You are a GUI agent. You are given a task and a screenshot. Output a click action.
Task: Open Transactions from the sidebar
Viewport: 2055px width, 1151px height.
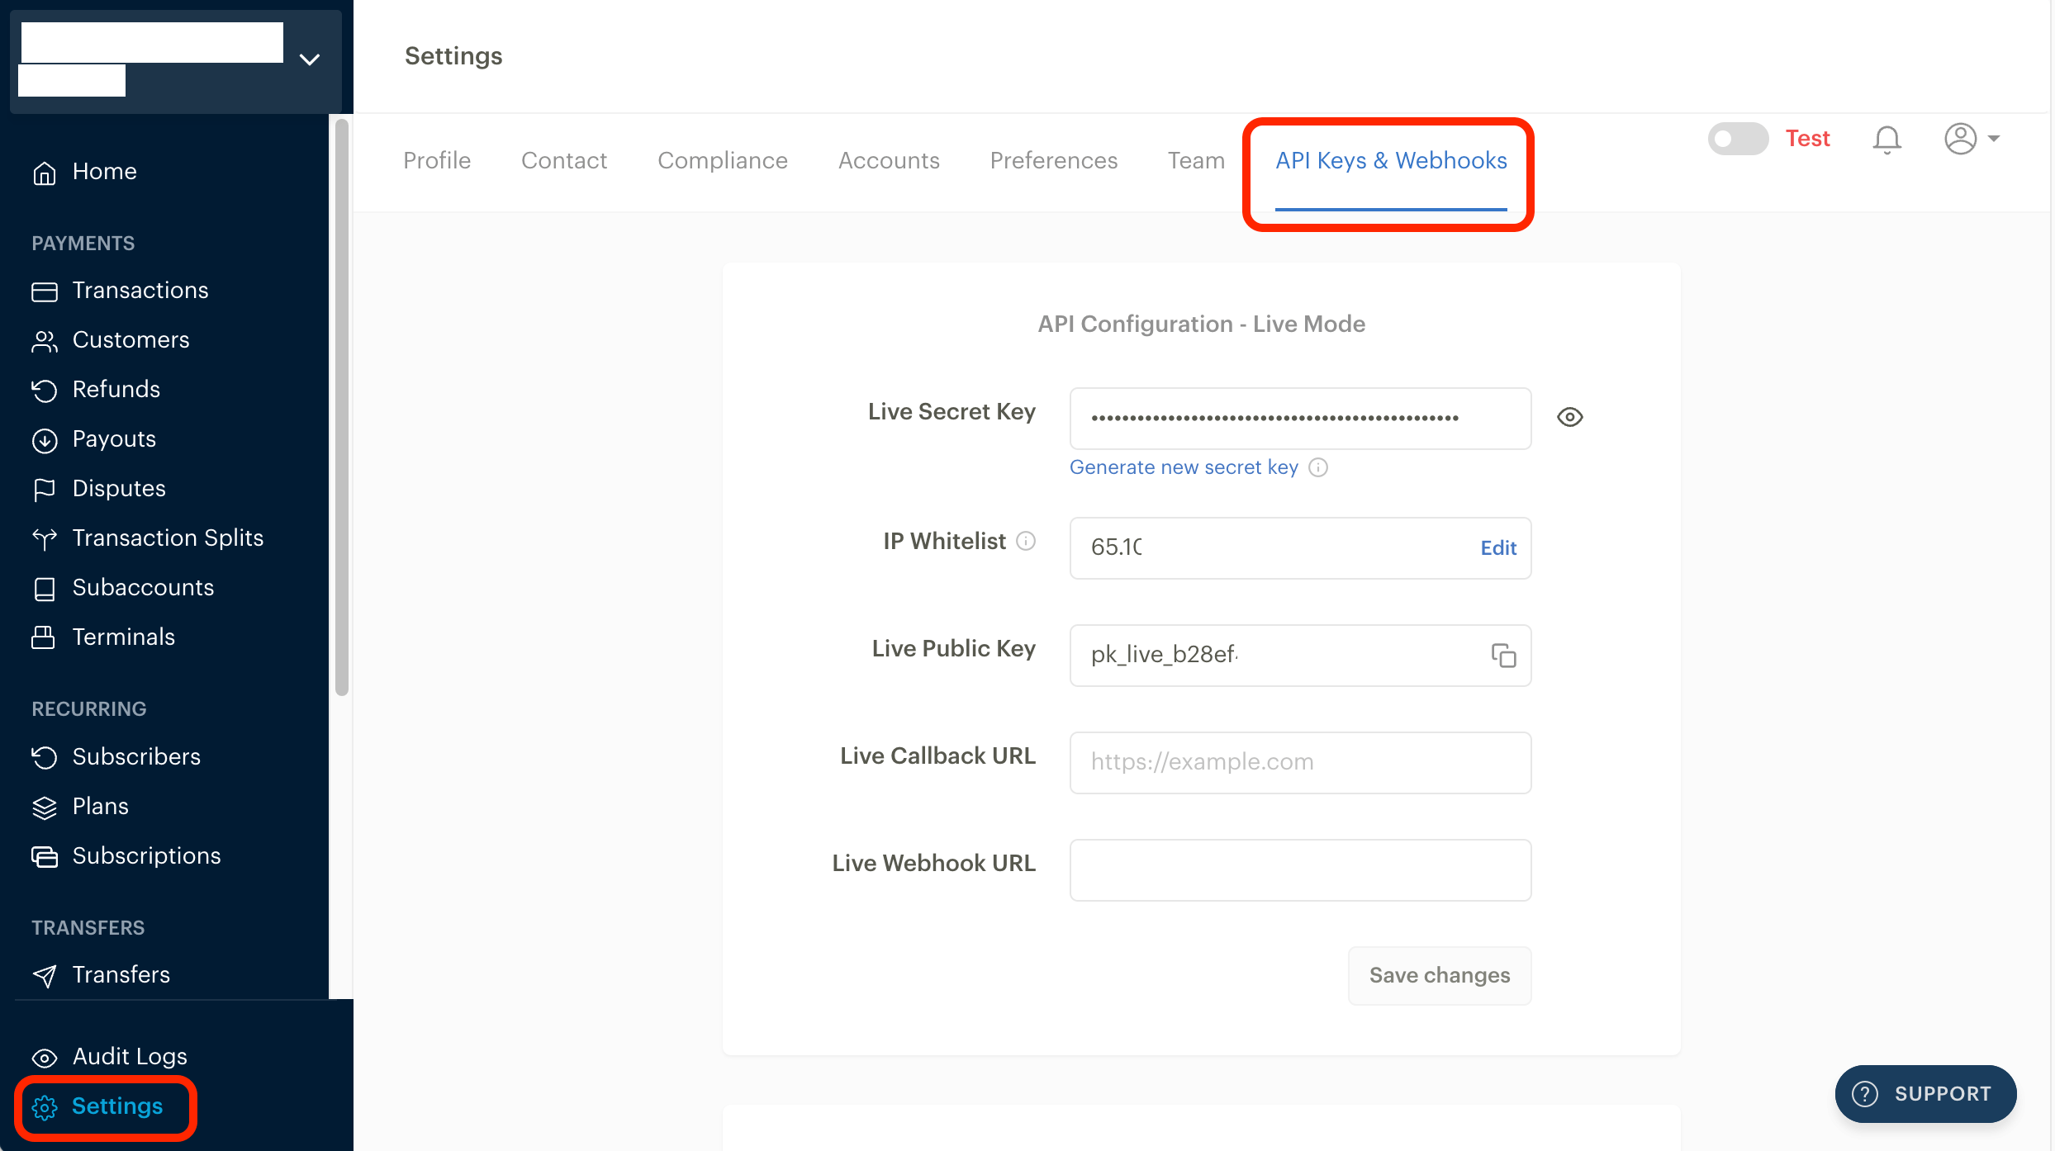pyautogui.click(x=140, y=291)
